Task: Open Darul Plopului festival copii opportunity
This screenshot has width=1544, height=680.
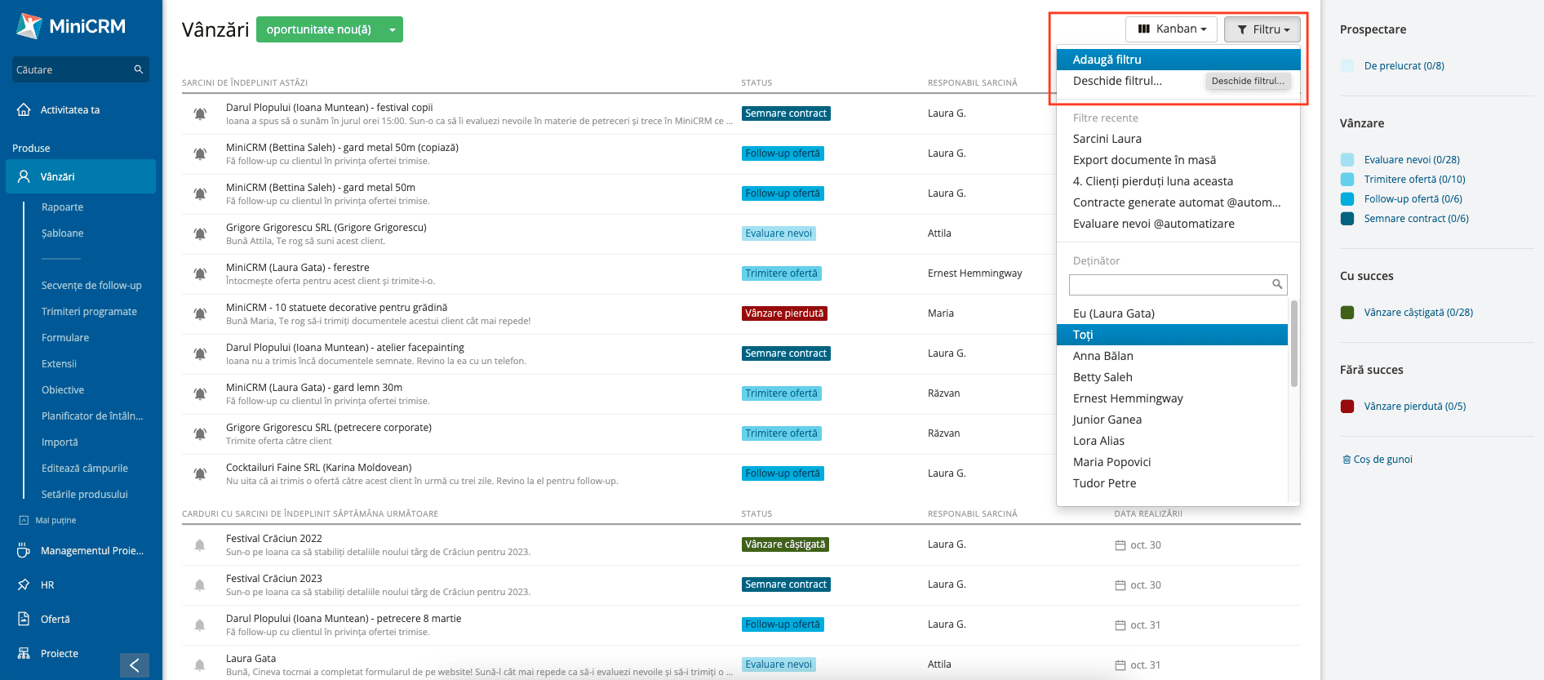Action: point(330,107)
